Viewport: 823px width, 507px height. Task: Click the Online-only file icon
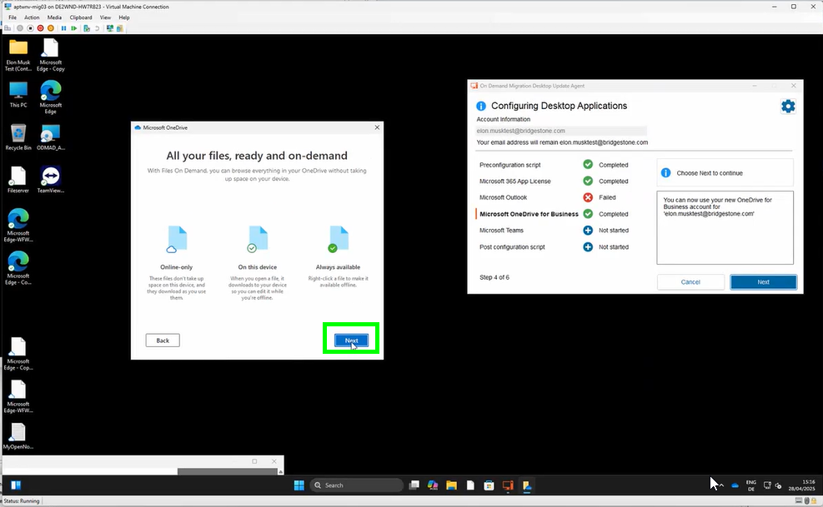click(177, 240)
